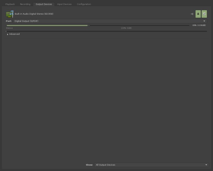Select Digital Output (S/PDIF) port entry
This screenshot has width=213, height=171.
110,21
